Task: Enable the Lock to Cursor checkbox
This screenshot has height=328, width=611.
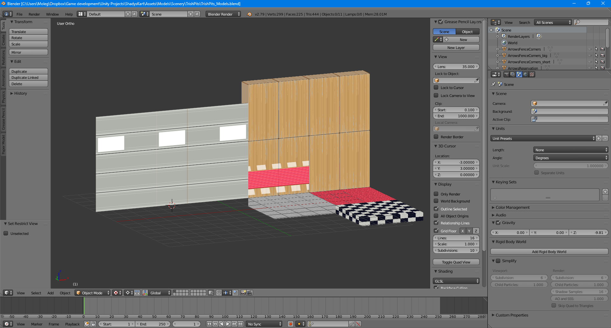Action: coord(436,88)
